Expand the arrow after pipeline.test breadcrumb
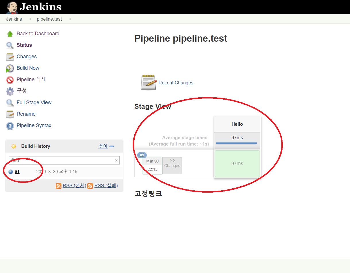Viewport: 350px width, 273px height. [70, 19]
